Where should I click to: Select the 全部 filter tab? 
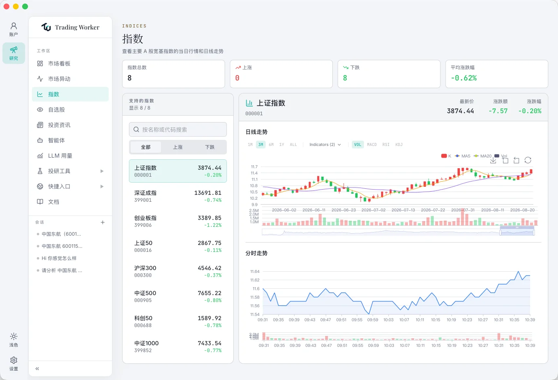coord(146,147)
